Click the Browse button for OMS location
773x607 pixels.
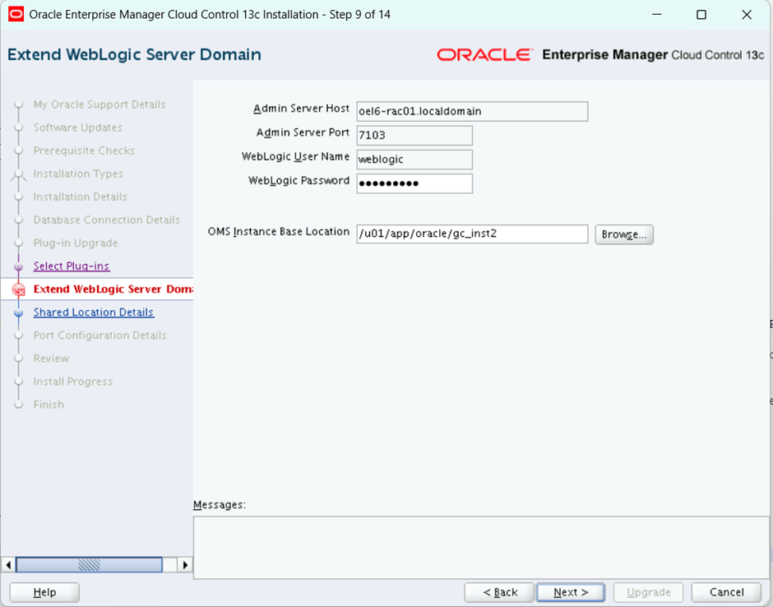[624, 234]
